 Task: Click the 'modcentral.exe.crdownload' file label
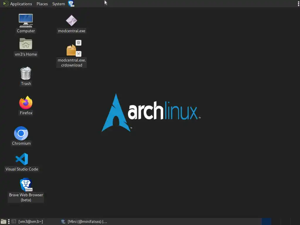71,63
